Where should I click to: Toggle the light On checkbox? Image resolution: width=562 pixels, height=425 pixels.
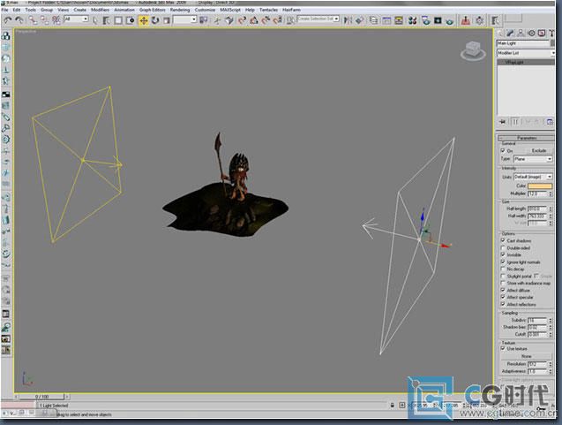click(x=503, y=150)
